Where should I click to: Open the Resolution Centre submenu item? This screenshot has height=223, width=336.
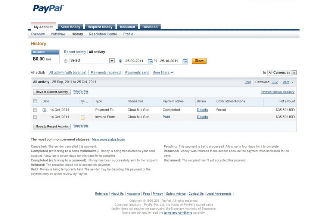click(103, 34)
